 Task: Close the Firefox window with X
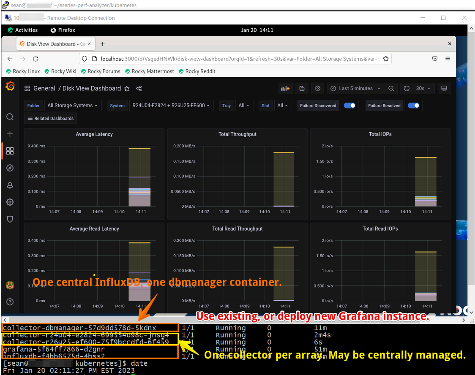click(x=450, y=44)
